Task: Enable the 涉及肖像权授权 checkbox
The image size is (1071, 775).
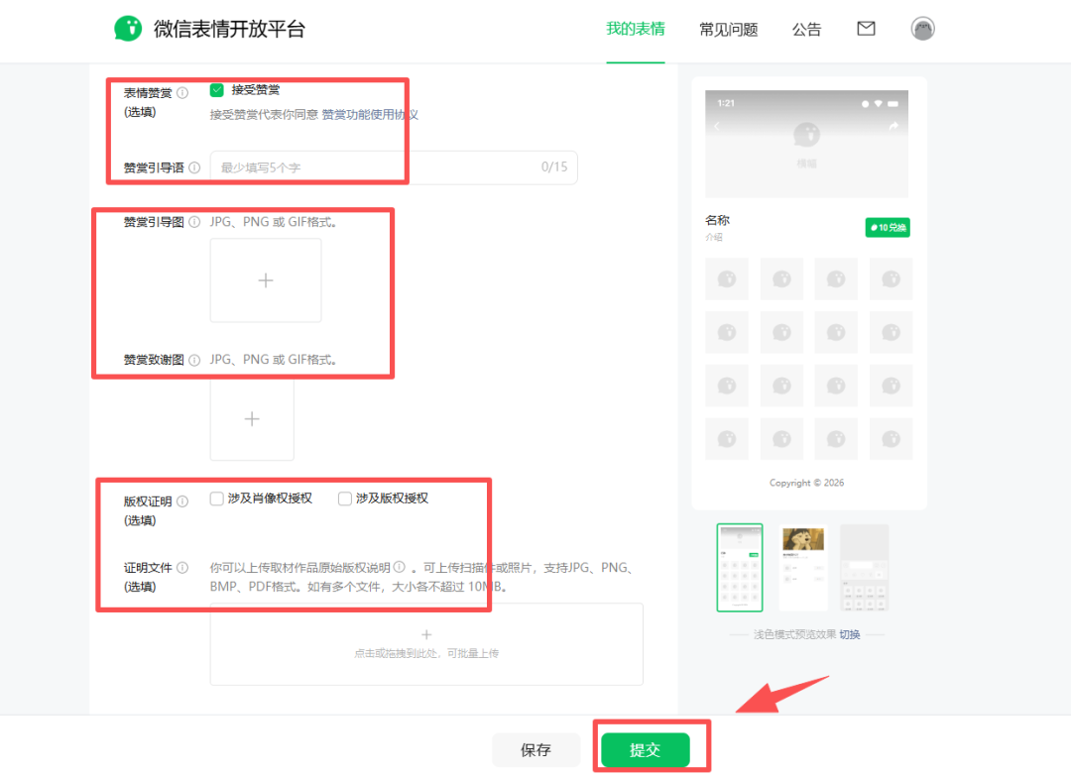Action: [216, 498]
